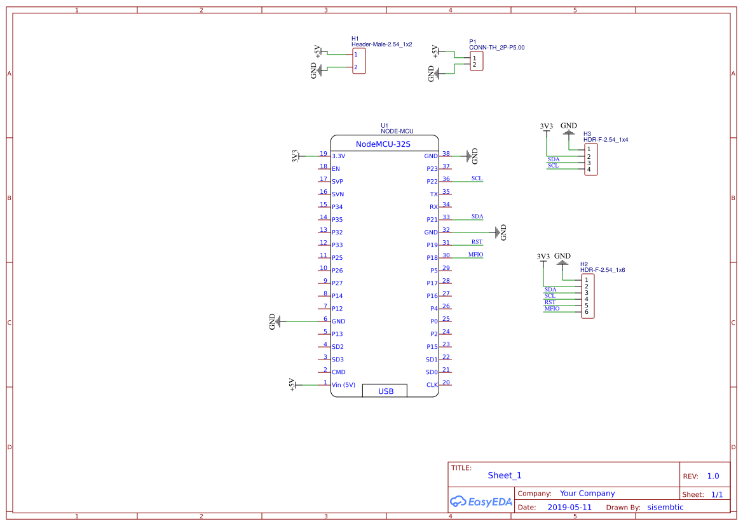Click the EN pin label
Screen dimensions: 743x526
336,168
